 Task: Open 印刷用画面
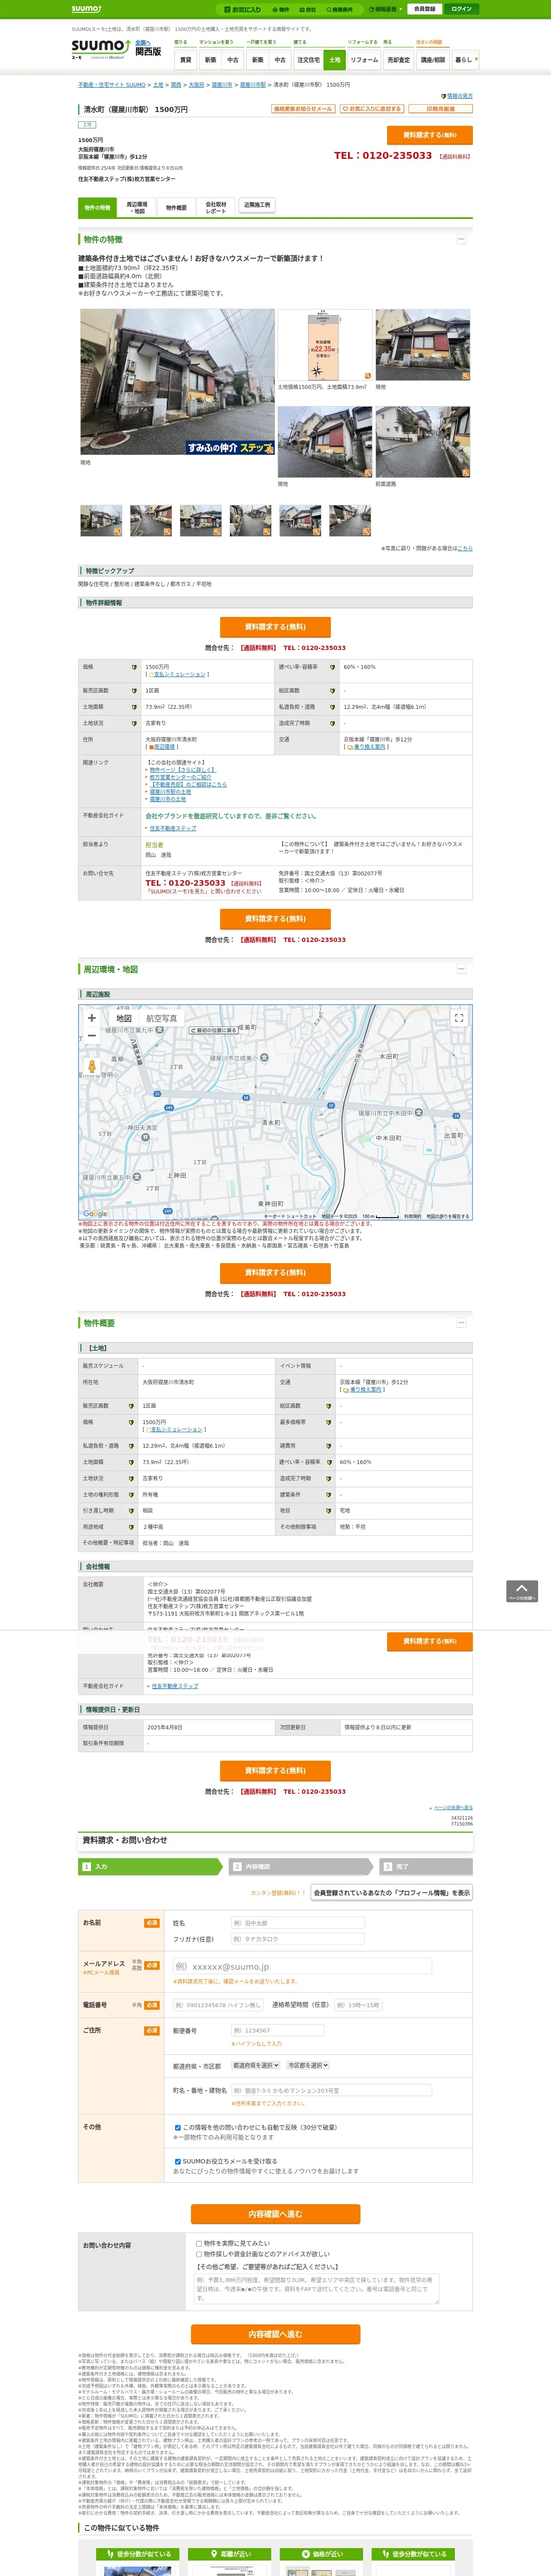(441, 109)
